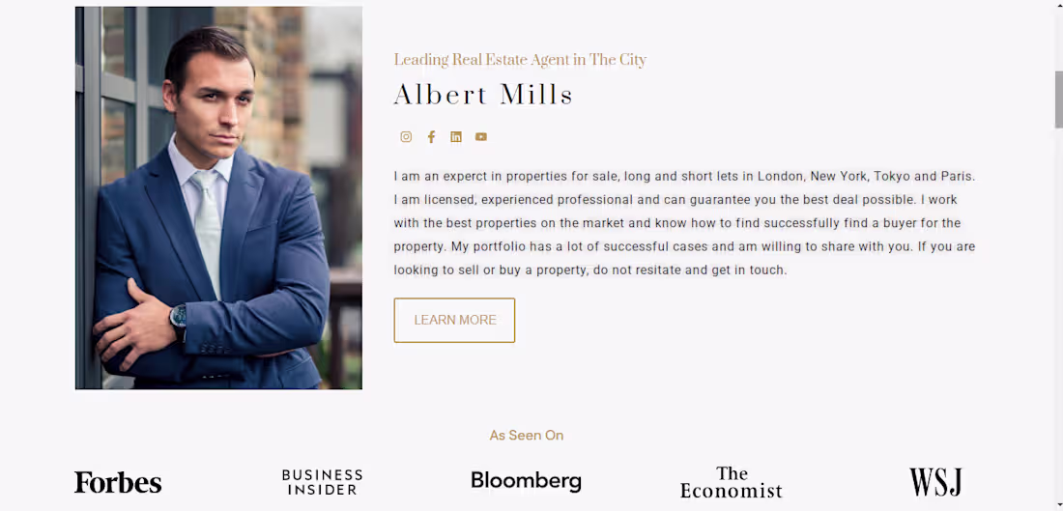Click the agent's portrait photo
Viewport: 1063px width, 511px height.
218,198
